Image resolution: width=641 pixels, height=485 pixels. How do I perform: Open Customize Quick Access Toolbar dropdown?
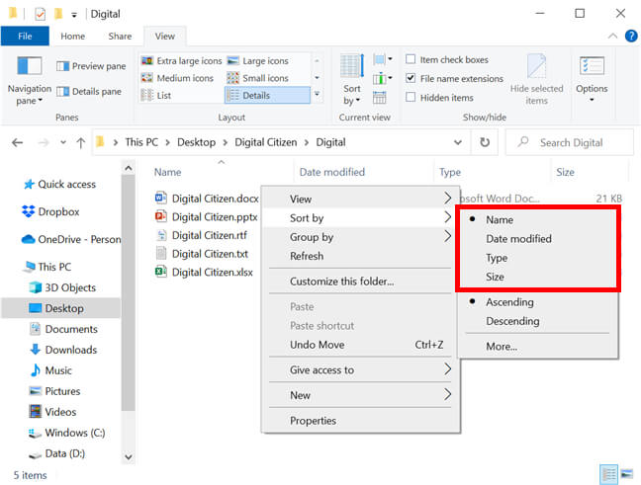(74, 15)
